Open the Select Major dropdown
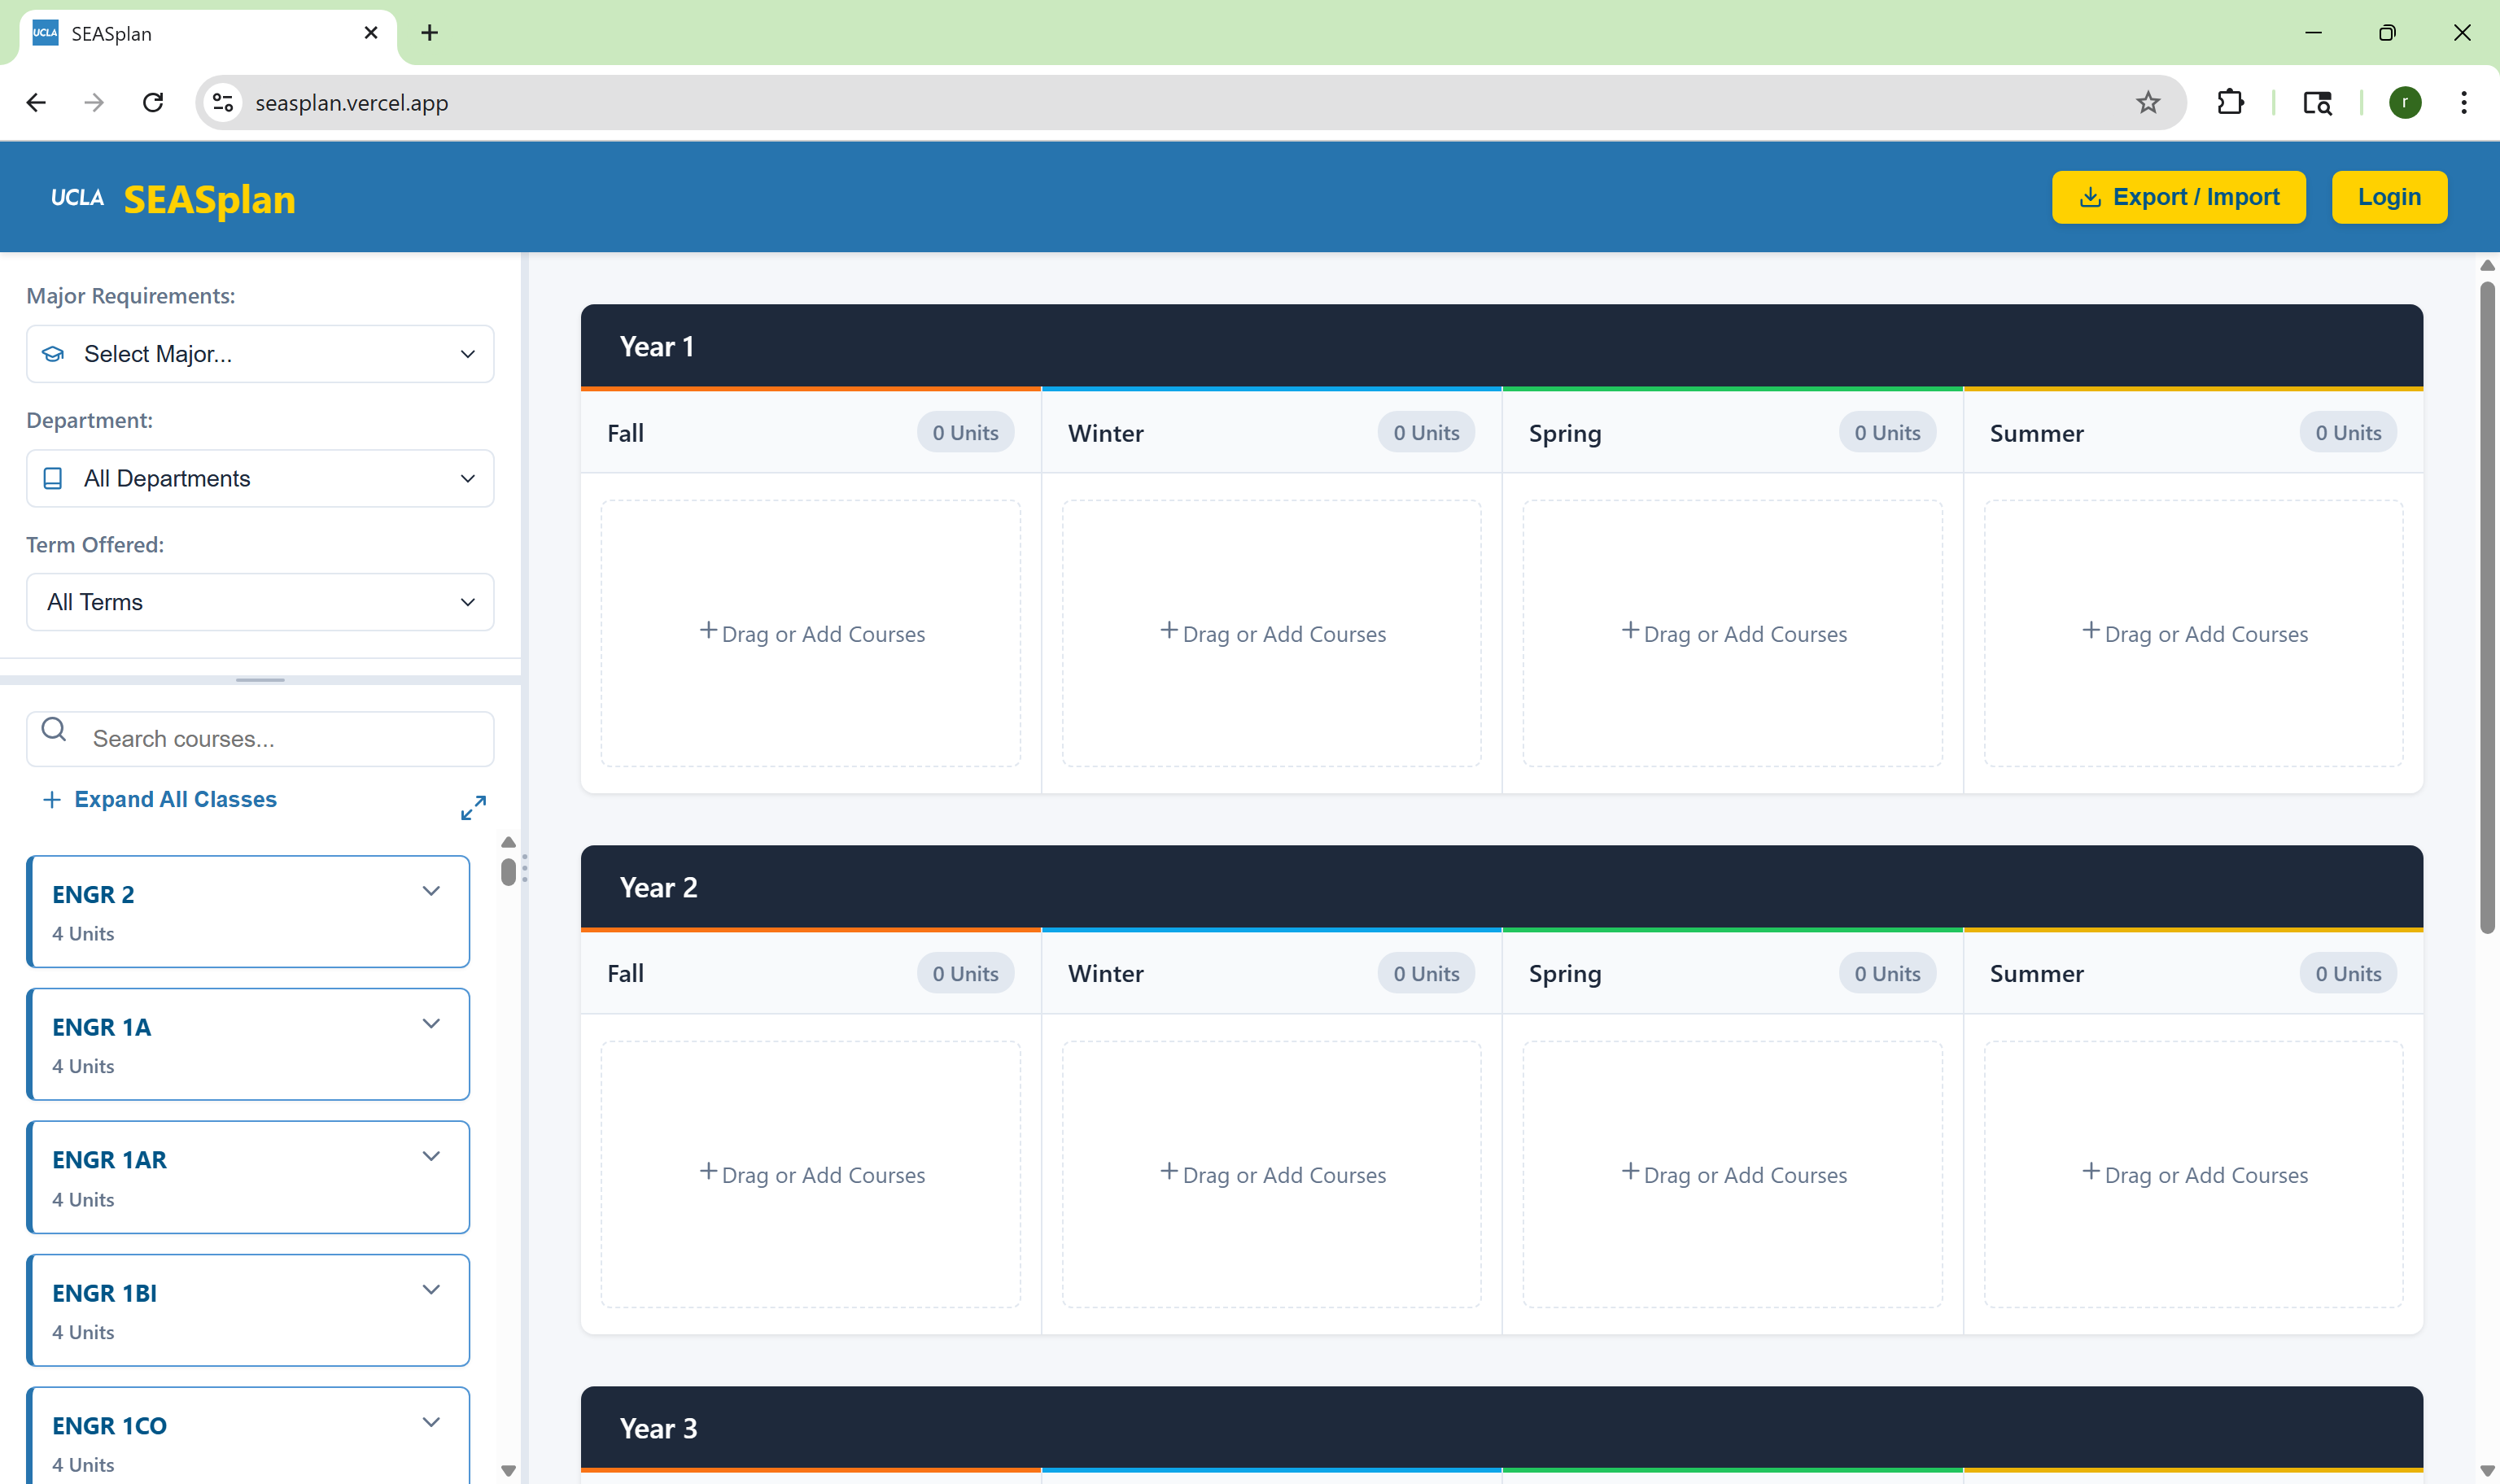Viewport: 2500px width, 1484px height. [260, 354]
